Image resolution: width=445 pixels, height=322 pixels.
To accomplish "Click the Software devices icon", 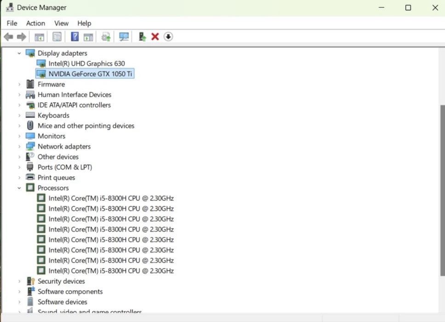I will coord(30,302).
